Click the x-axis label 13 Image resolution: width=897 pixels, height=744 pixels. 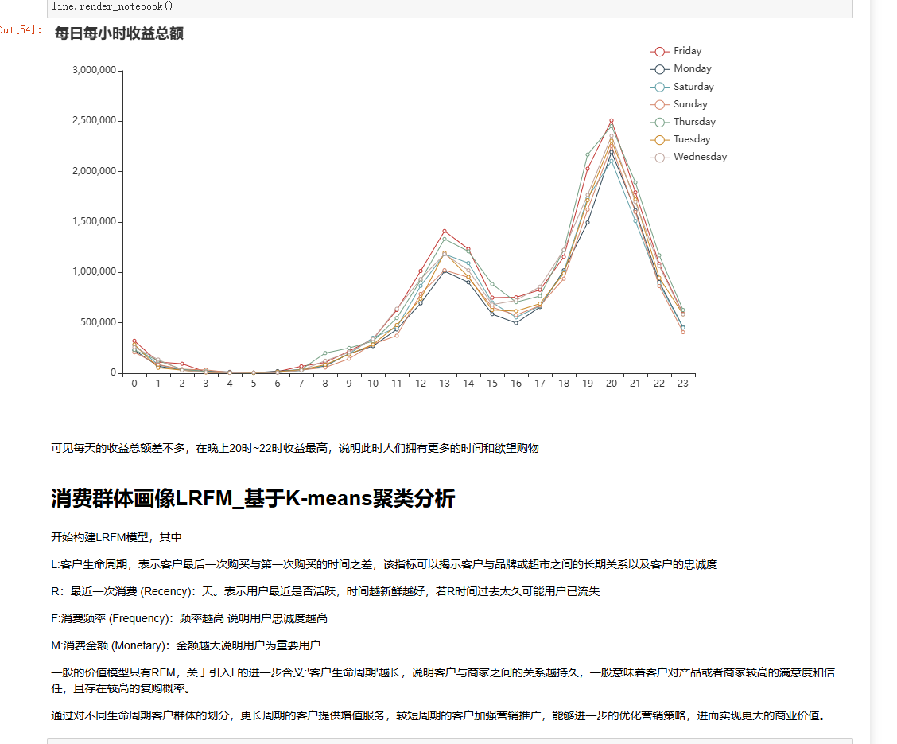coord(445,384)
